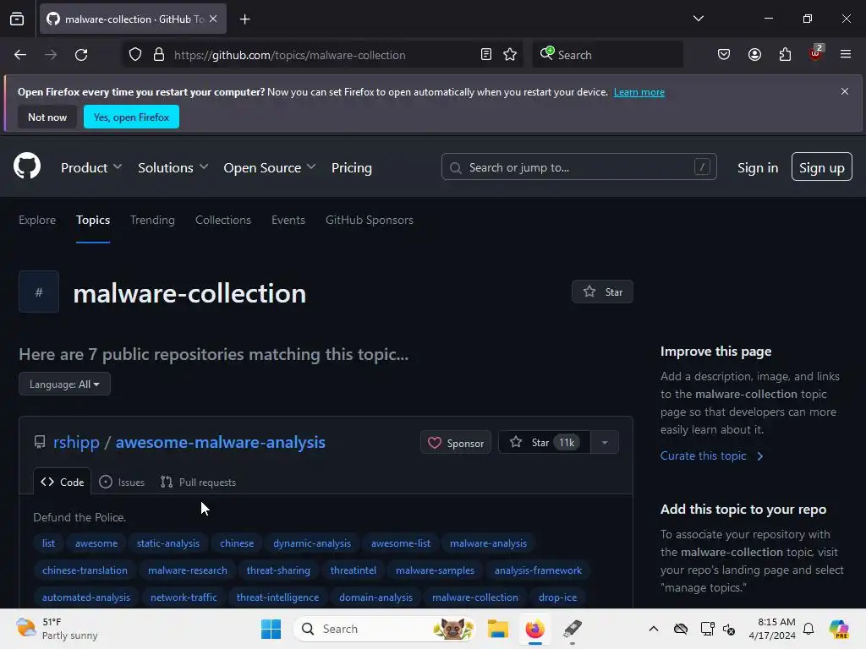
Task: Open the extensions puzzle icon
Action: point(785,55)
